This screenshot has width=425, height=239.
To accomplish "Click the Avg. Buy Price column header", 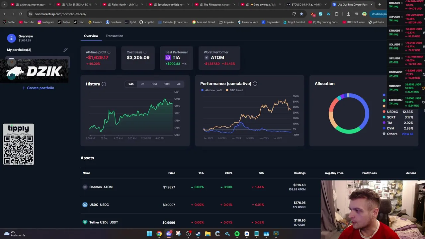I will pyautogui.click(x=334, y=173).
